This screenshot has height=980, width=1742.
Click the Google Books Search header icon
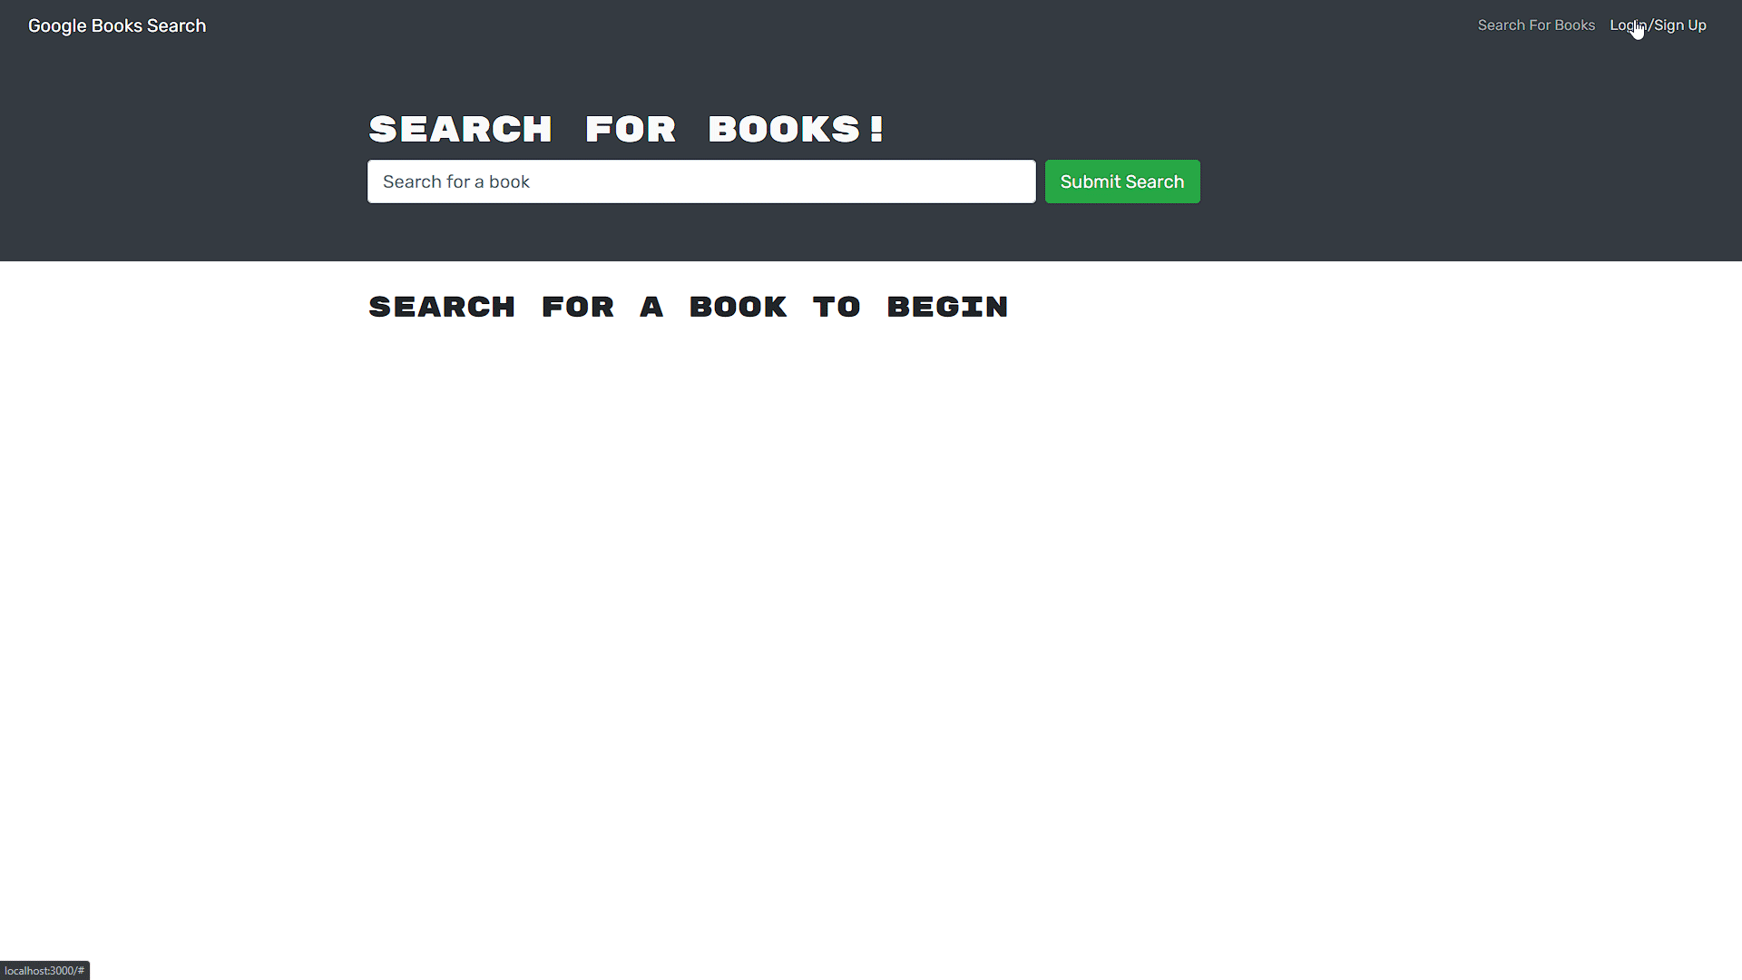[x=116, y=25]
